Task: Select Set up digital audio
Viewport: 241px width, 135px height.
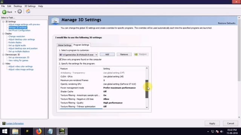Action: pos(17,45)
